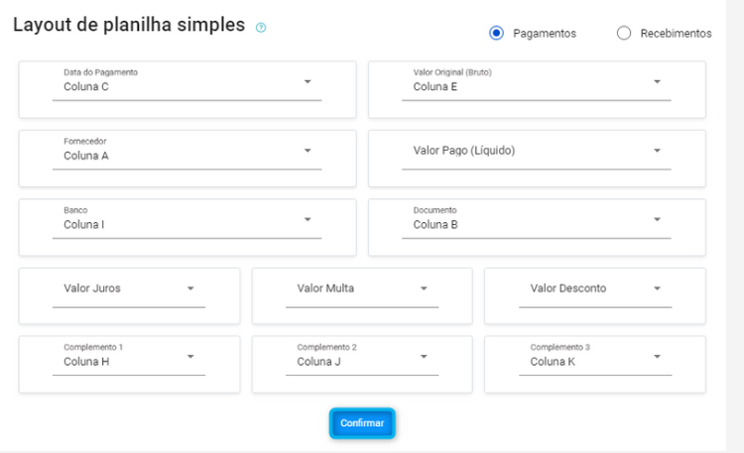Click the Coluna B value in Documento
Image resolution: width=744 pixels, height=453 pixels.
click(435, 224)
